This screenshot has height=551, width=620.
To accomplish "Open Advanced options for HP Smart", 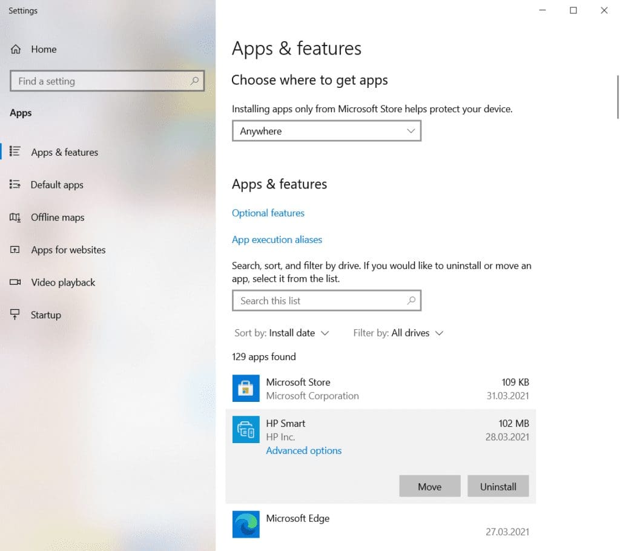I will [x=304, y=450].
